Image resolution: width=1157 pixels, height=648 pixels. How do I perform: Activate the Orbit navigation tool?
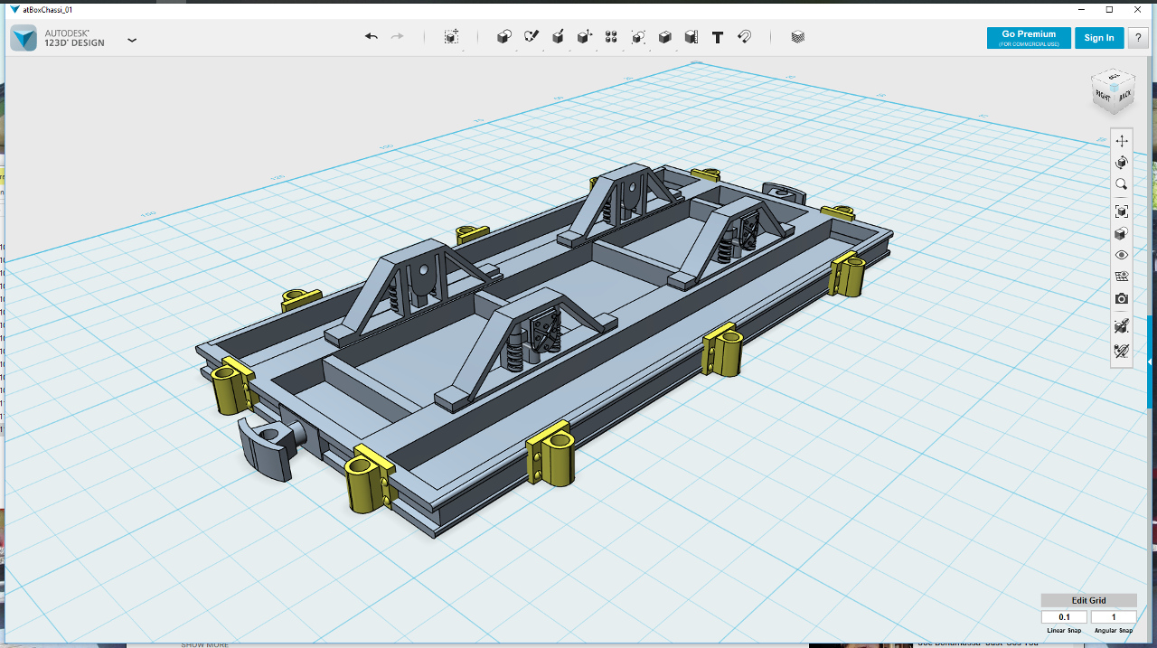pos(1122,163)
